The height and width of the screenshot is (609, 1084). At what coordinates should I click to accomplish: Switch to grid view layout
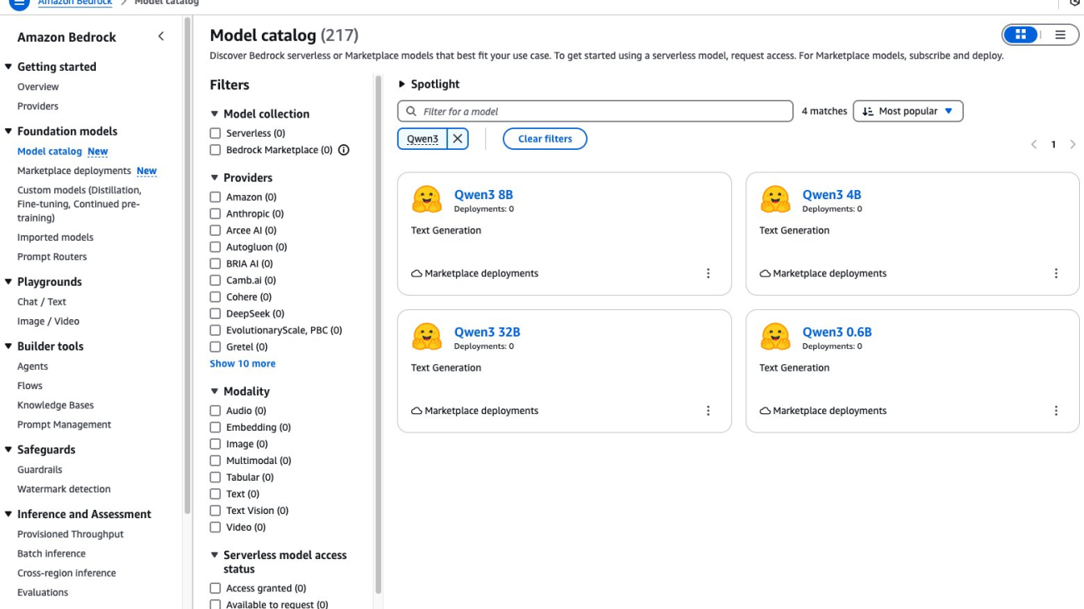(1021, 35)
